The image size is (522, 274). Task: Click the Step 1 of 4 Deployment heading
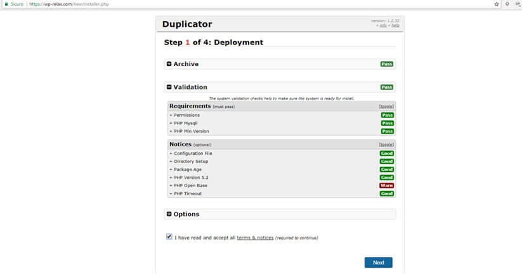[x=213, y=42]
